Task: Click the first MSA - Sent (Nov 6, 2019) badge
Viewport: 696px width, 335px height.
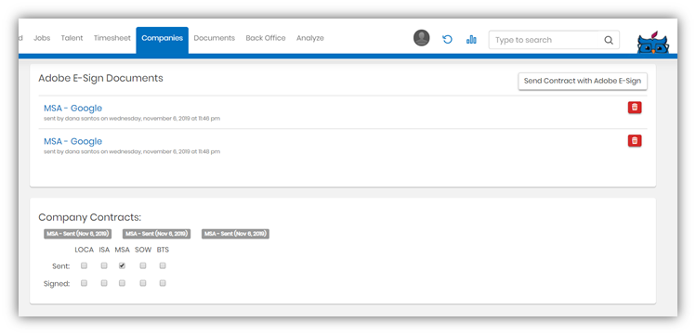Action: pyautogui.click(x=77, y=234)
